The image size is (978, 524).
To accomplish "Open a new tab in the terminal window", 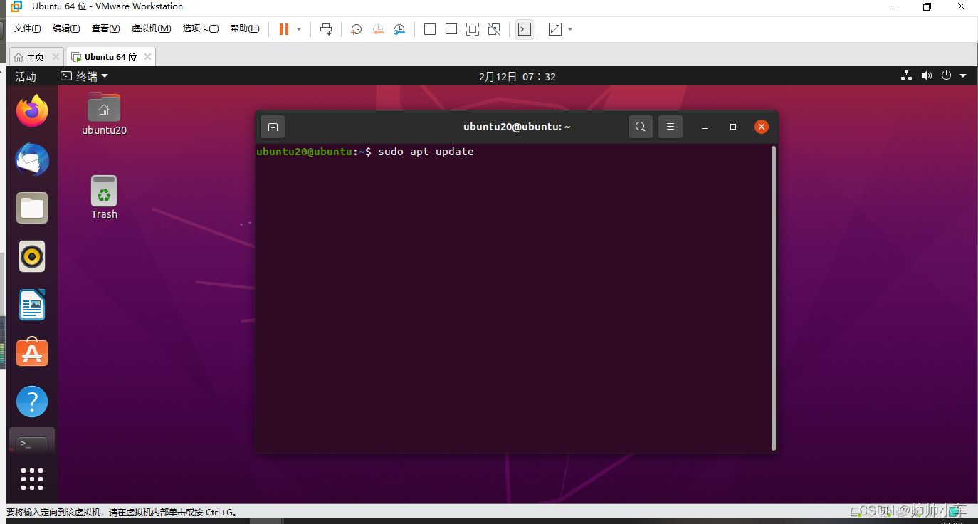I will [x=273, y=127].
